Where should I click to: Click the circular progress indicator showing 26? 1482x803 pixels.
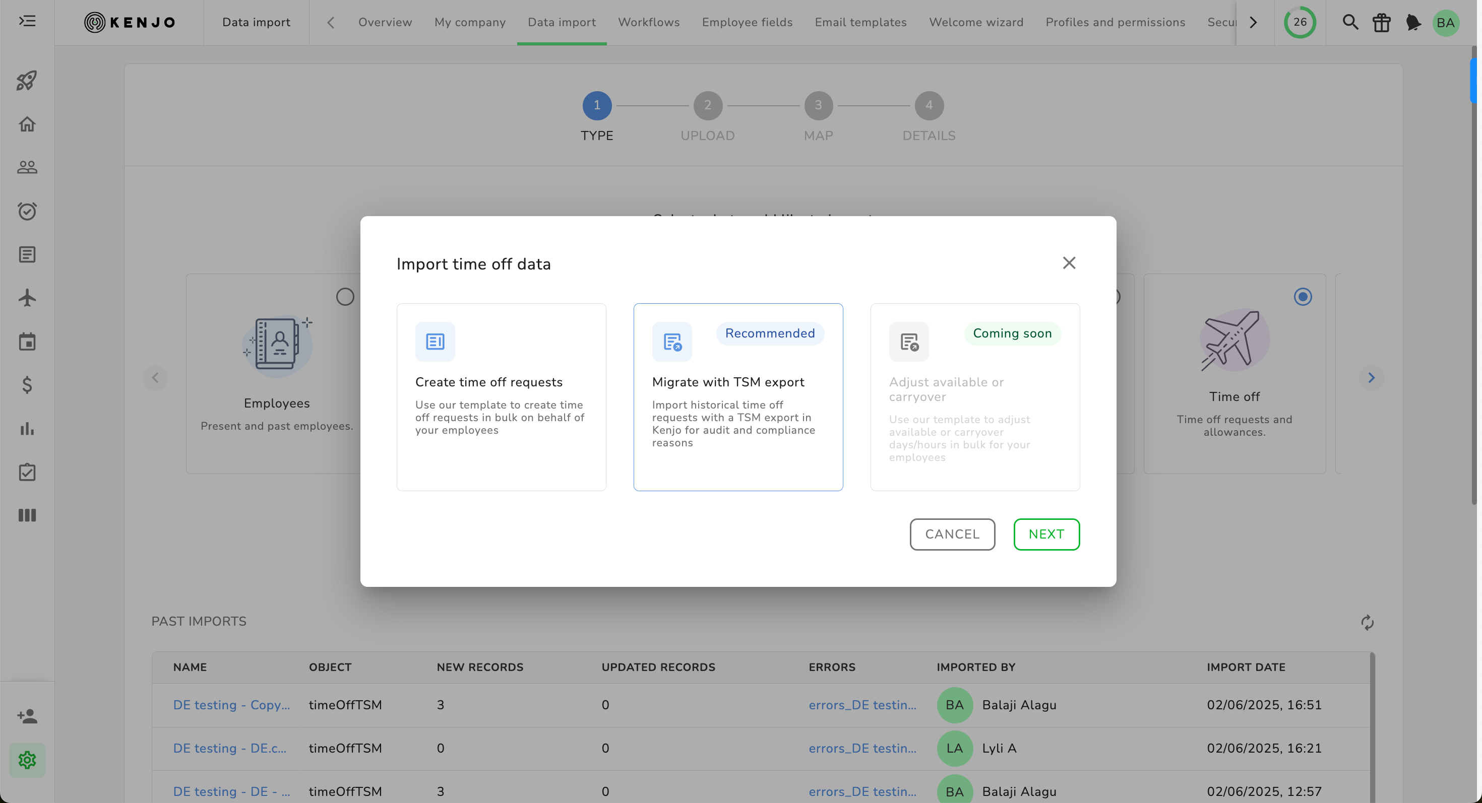[x=1300, y=22]
